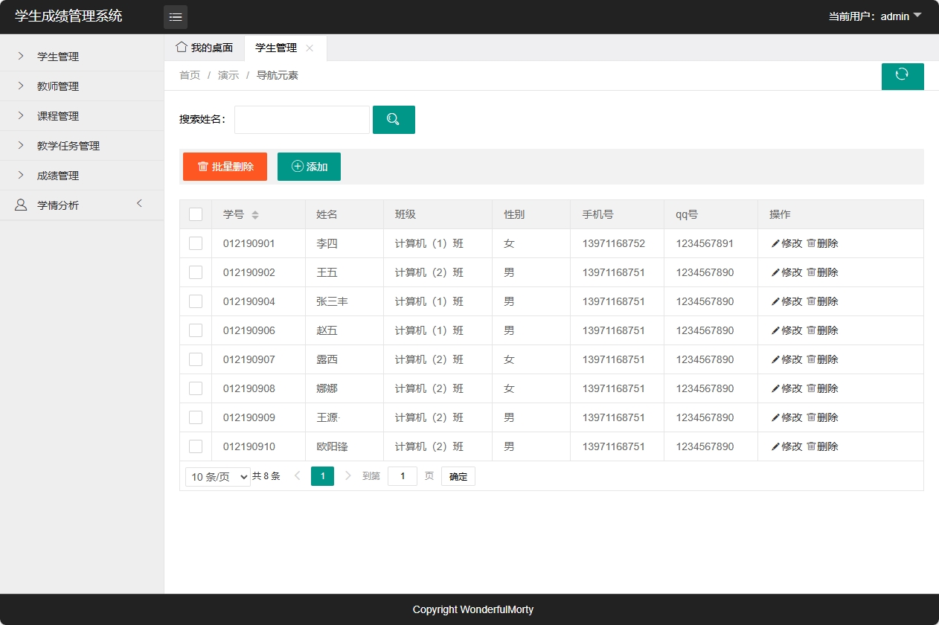Check the row checkbox for 欧阳锋
This screenshot has height=625, width=939.
[196, 446]
